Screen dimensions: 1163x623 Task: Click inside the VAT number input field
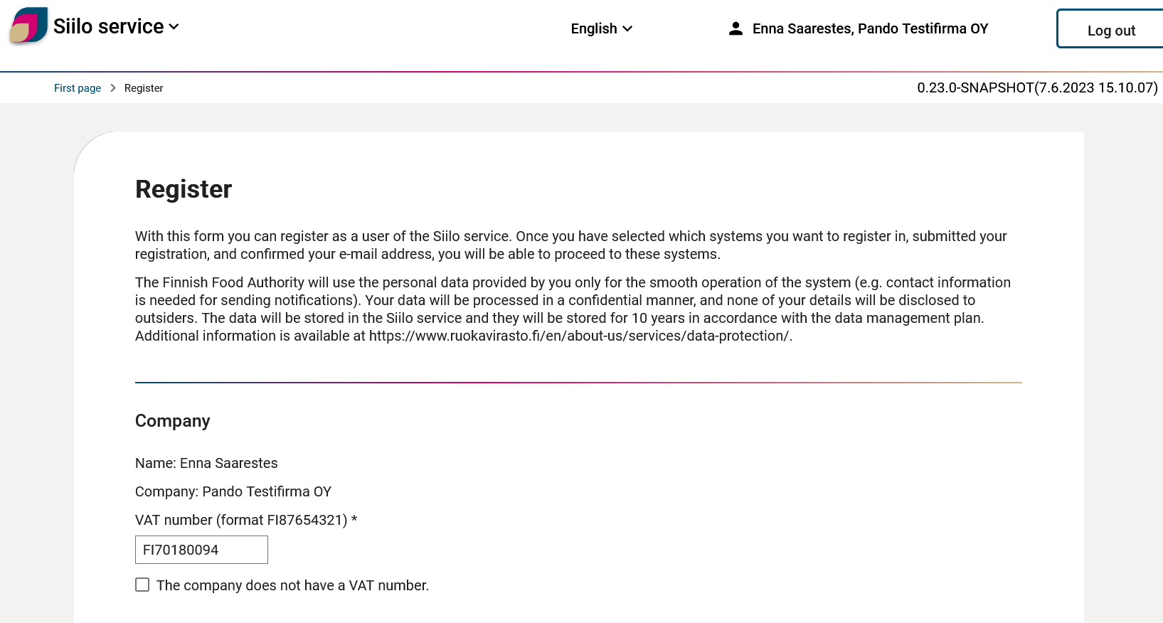pos(201,549)
